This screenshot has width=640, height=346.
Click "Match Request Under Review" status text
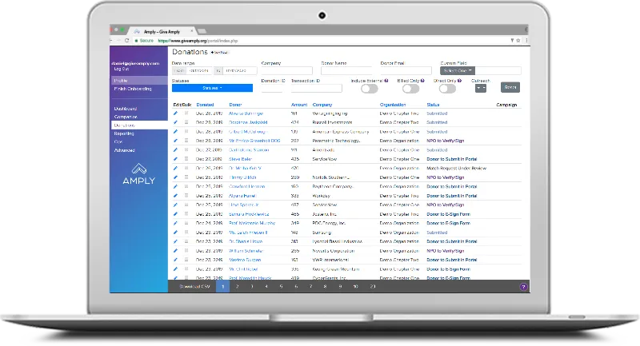click(456, 168)
